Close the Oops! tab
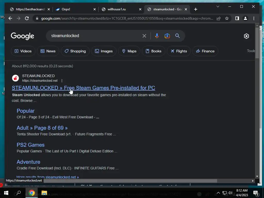Image resolution: width=264 pixels, height=198 pixels. click(95, 10)
